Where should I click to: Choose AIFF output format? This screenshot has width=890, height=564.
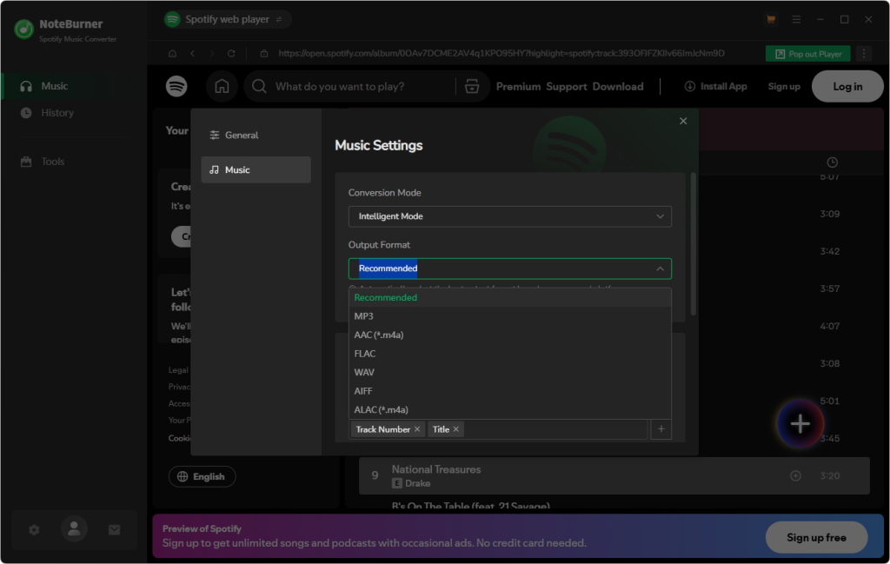[x=509, y=391]
